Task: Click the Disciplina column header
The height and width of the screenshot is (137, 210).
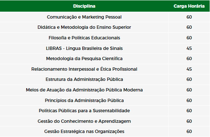Action: [84, 6]
